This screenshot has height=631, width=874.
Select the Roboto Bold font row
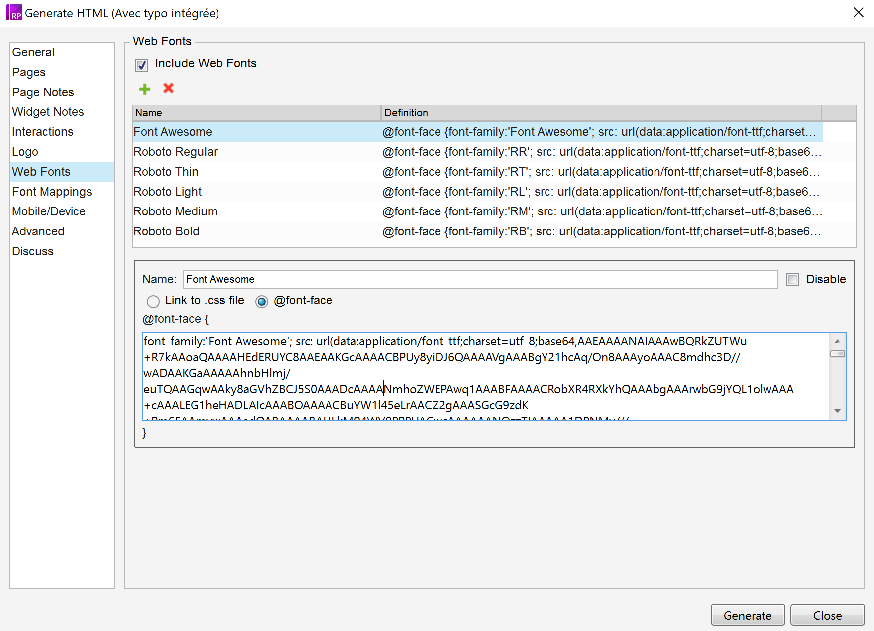(167, 231)
